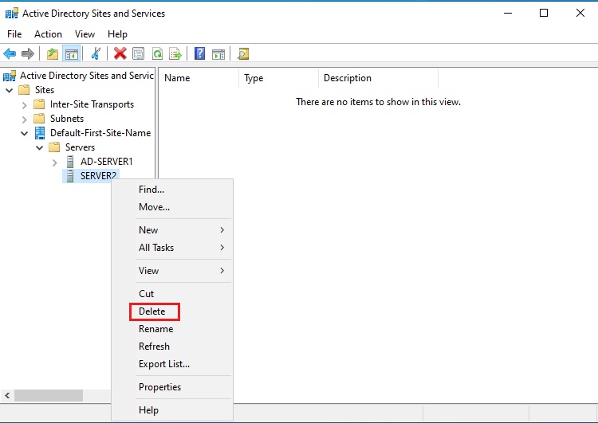This screenshot has height=423, width=598.
Task: Select Properties in the context menu
Action: coord(159,387)
